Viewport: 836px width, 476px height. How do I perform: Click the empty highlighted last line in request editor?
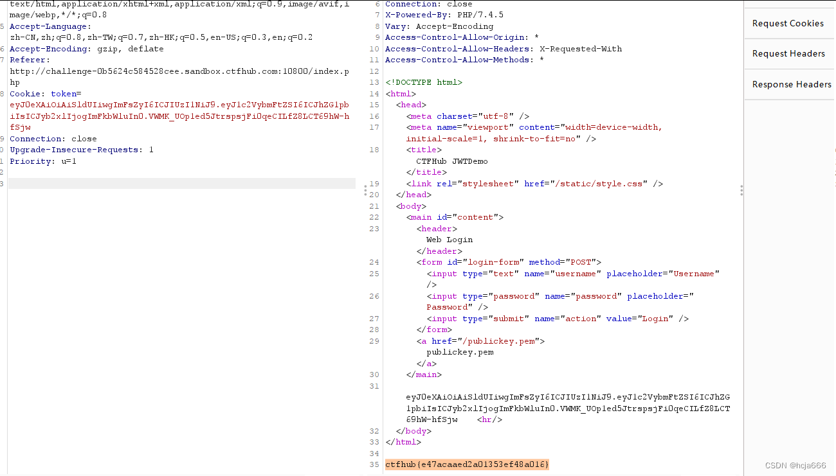click(182, 184)
